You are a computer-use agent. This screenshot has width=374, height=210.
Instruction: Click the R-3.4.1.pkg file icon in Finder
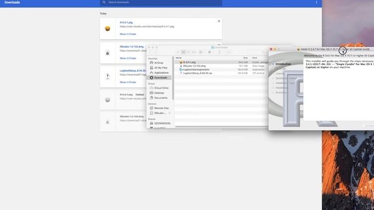pyautogui.click(x=181, y=62)
